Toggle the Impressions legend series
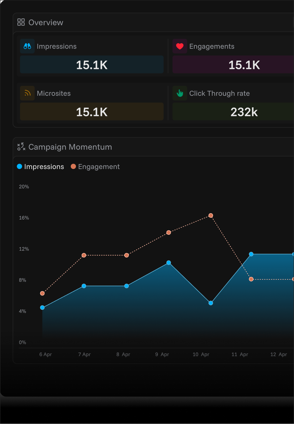 40,167
